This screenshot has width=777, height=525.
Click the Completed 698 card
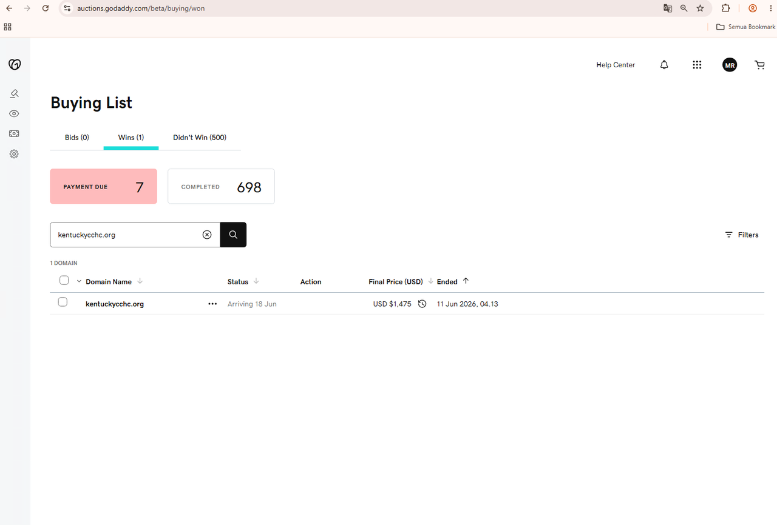coord(221,186)
